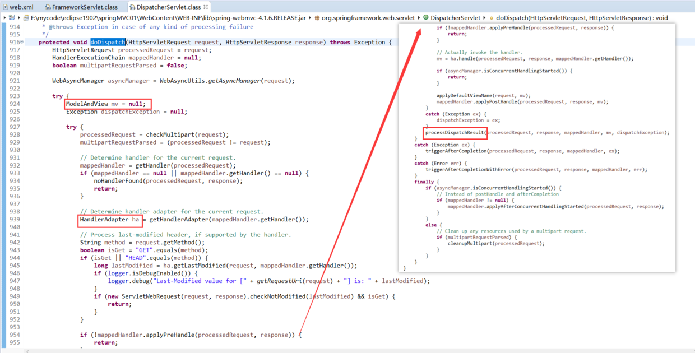
Task: Click line number 924 in the gutter
Action: (15, 104)
